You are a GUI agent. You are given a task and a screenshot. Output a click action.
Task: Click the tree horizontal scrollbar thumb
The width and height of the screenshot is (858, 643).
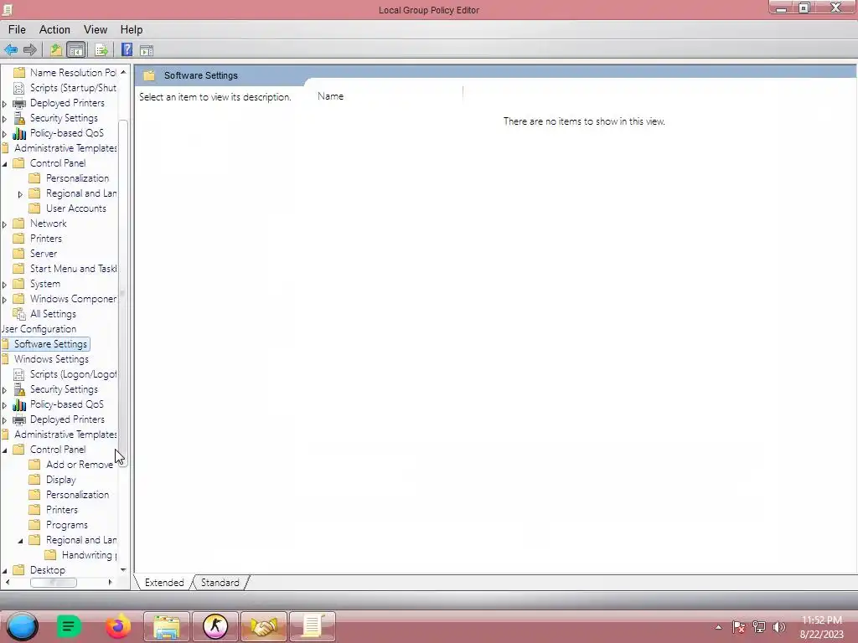53,583
